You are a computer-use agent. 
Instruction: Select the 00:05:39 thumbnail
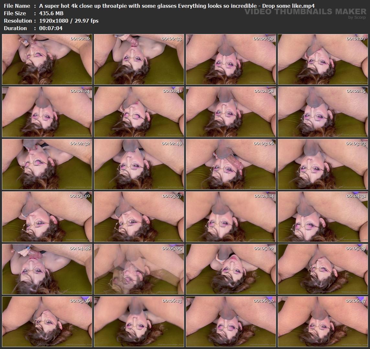[323, 269]
